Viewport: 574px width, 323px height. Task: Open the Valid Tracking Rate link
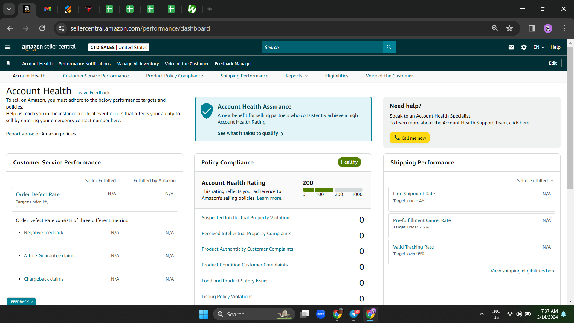click(x=413, y=247)
